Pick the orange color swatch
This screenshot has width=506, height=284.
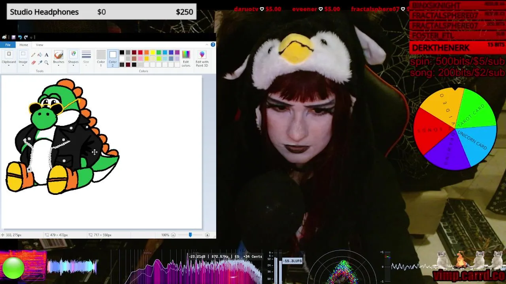146,52
